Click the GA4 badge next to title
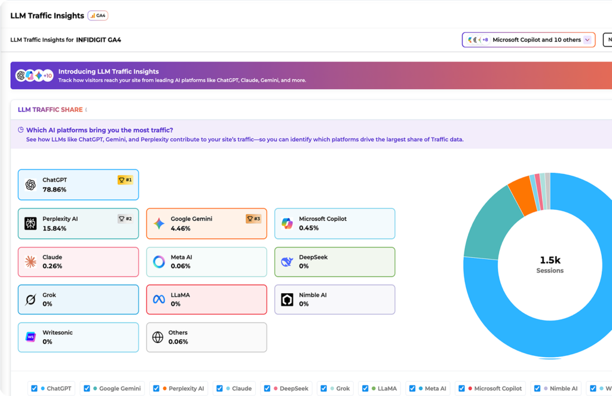This screenshot has height=396, width=612. pos(98,16)
